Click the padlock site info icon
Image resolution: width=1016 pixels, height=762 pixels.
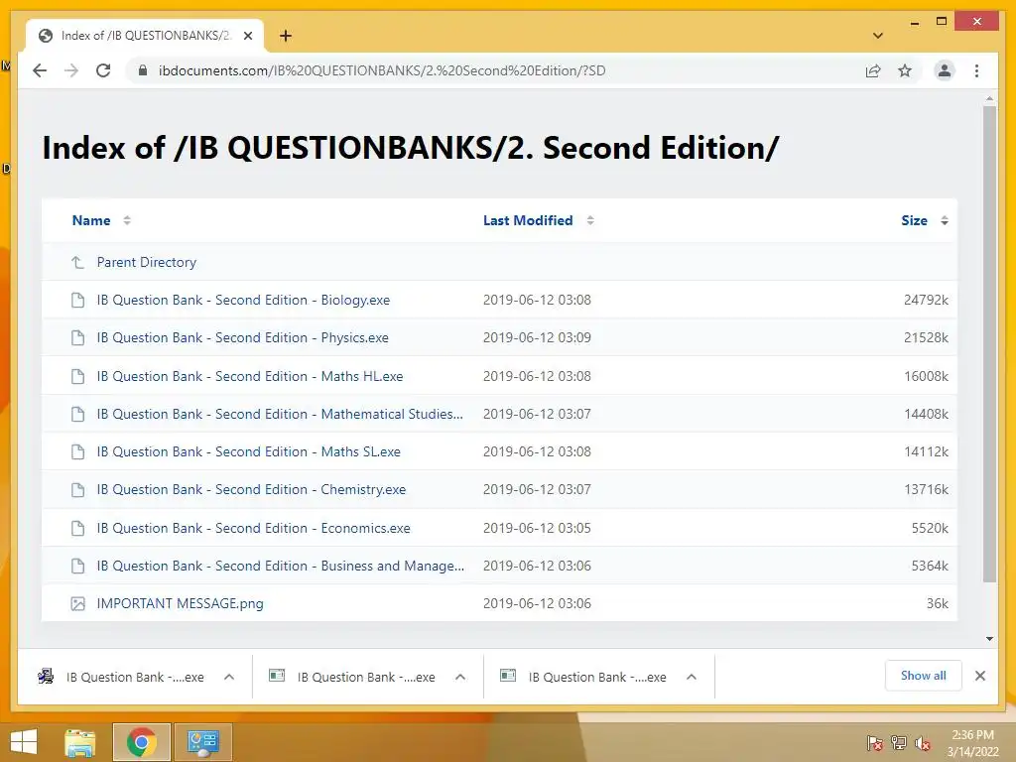tap(143, 70)
